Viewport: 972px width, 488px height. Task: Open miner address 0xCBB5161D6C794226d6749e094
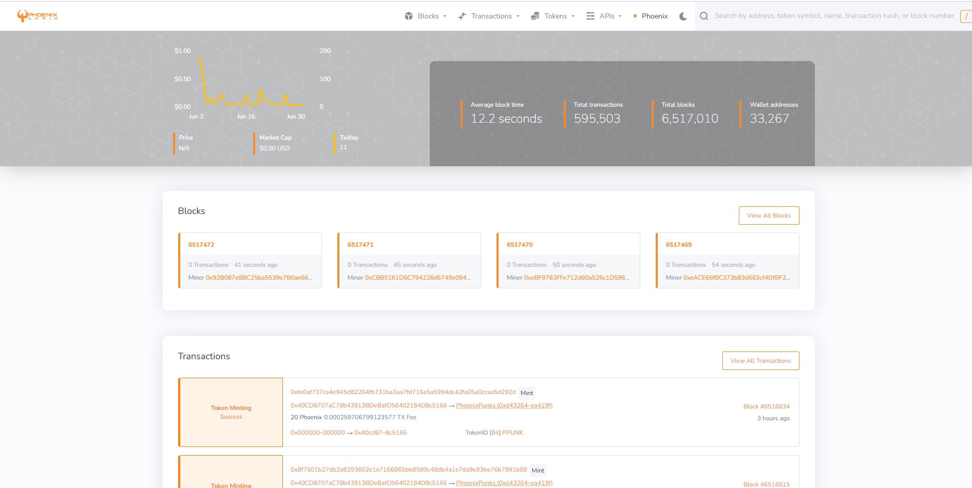(x=418, y=278)
